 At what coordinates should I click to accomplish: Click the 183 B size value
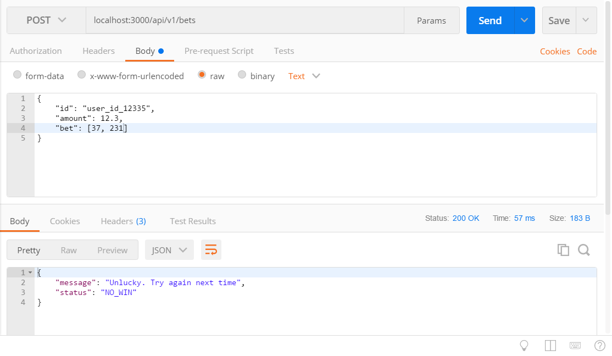coord(580,218)
